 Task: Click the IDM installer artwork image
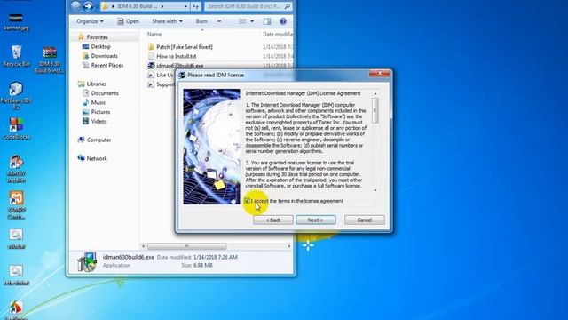point(211,147)
